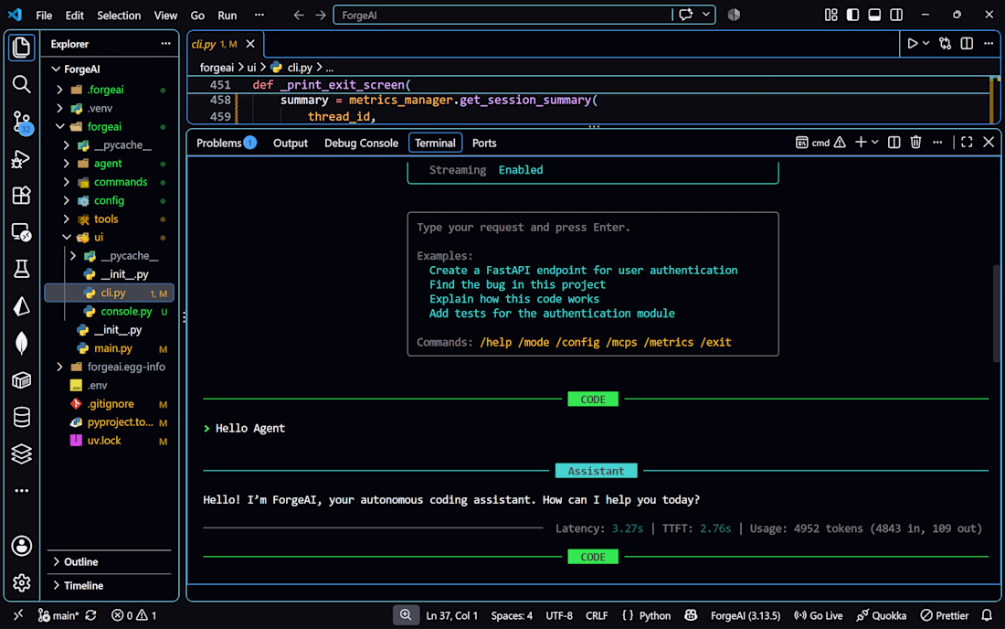Screen dimensions: 1005x629
Task: Open the Accounts menu
Action: [21, 546]
